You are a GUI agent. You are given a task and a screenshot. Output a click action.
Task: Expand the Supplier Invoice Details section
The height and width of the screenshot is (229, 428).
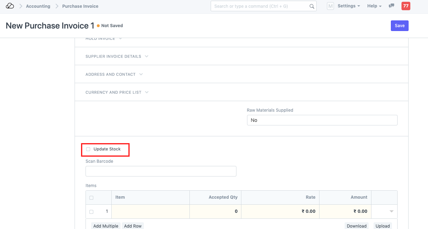pyautogui.click(x=117, y=56)
